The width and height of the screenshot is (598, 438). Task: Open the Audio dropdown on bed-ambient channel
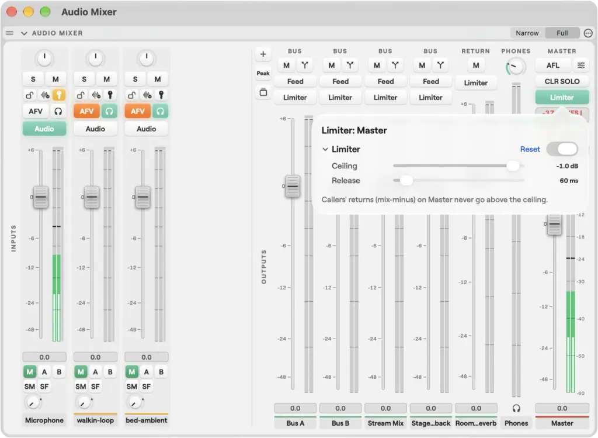[x=147, y=129]
